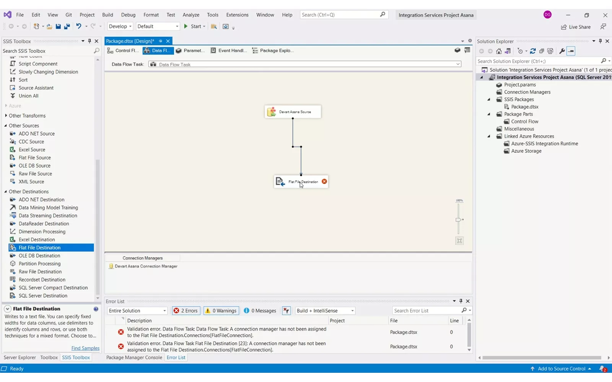Toggle the 0 Messages filter button
The height and width of the screenshot is (382, 612).
coord(260,311)
